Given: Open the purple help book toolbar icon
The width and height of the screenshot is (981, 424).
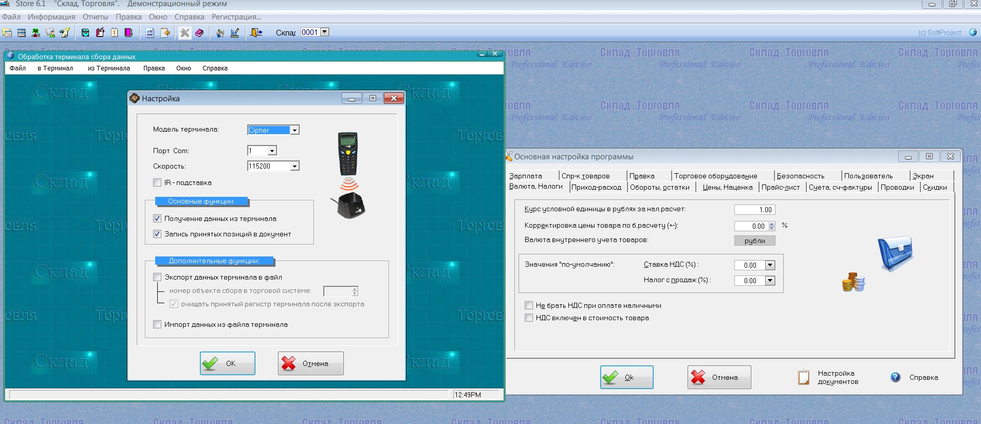Looking at the screenshot, I should (x=199, y=33).
